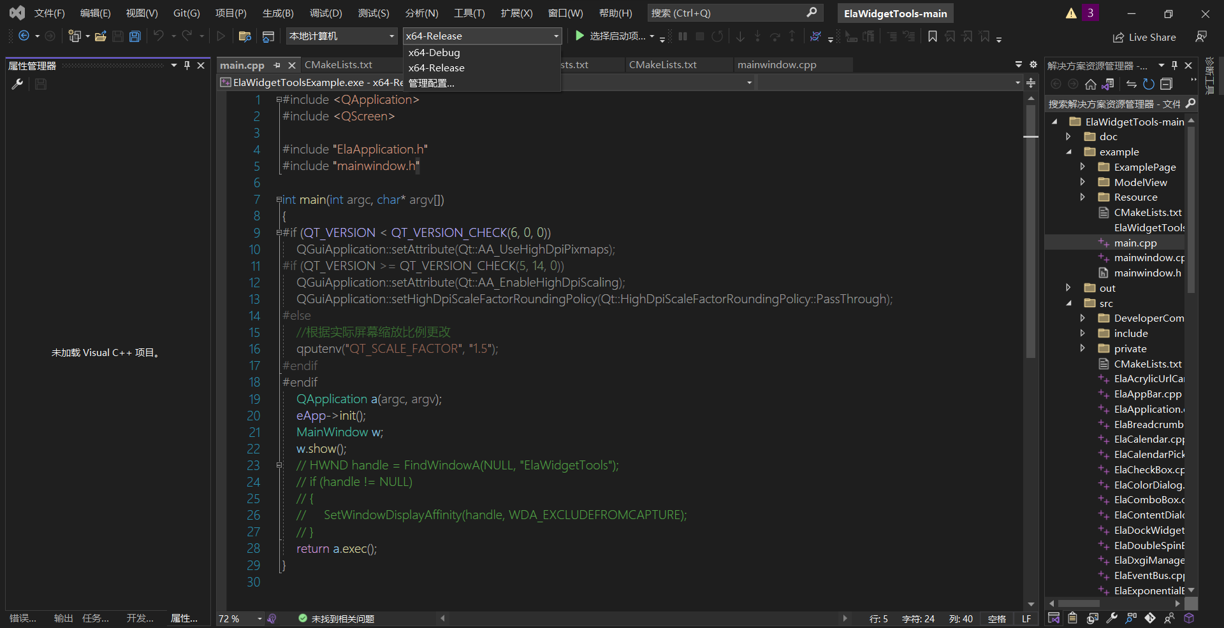This screenshot has height=628, width=1224.
Task: Click the Save All icon
Action: (x=135, y=36)
